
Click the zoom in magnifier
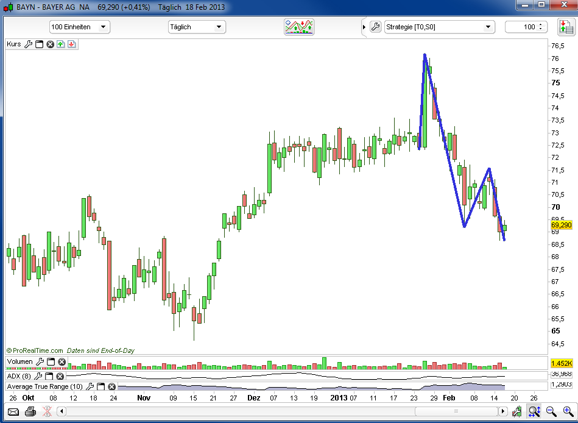point(566,412)
